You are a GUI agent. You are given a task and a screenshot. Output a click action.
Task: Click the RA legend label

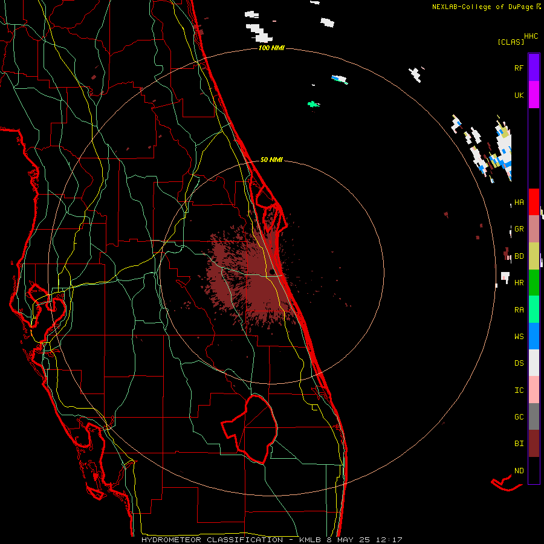pyautogui.click(x=519, y=310)
